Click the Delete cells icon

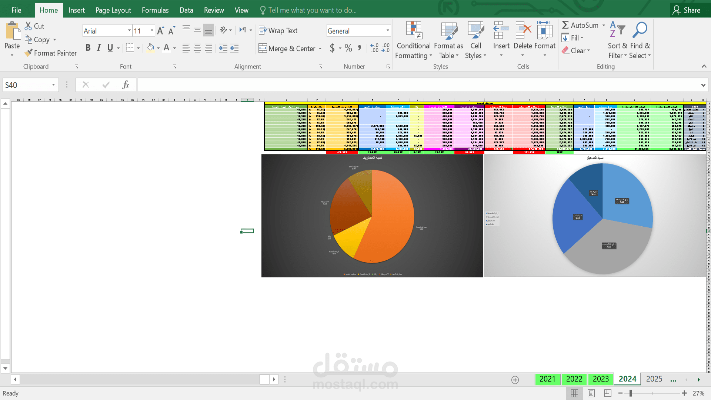[523, 30]
